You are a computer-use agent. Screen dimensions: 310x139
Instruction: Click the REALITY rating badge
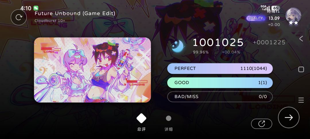pyautogui.click(x=256, y=18)
